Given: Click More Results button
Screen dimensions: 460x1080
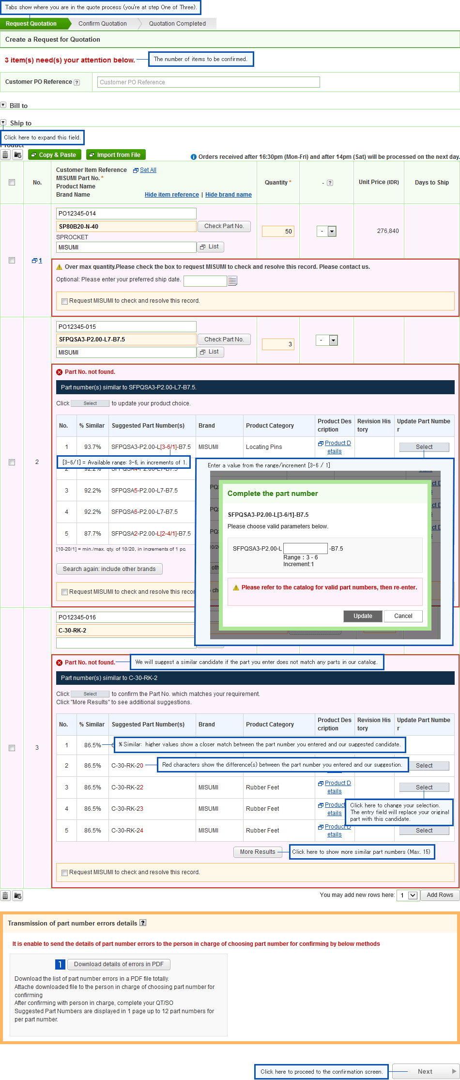Looking at the screenshot, I should [258, 852].
